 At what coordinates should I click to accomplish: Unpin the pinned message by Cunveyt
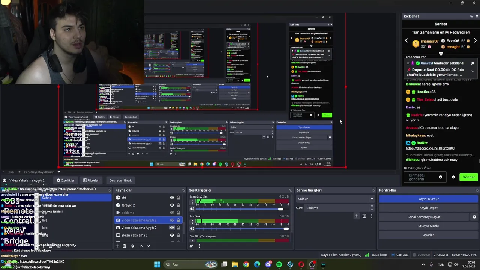pyautogui.click(x=472, y=63)
